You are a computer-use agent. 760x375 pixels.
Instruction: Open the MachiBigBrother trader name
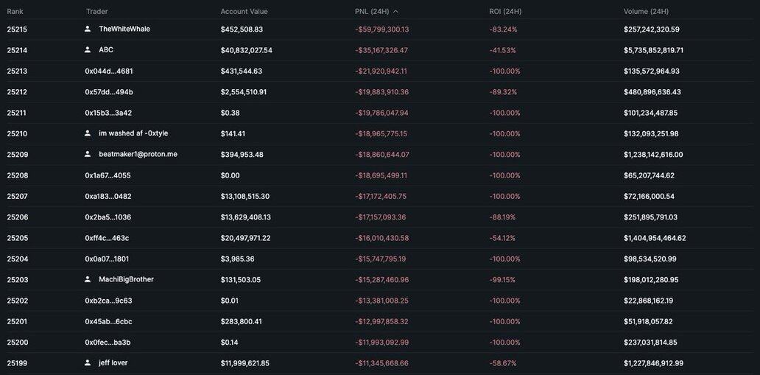(x=126, y=279)
